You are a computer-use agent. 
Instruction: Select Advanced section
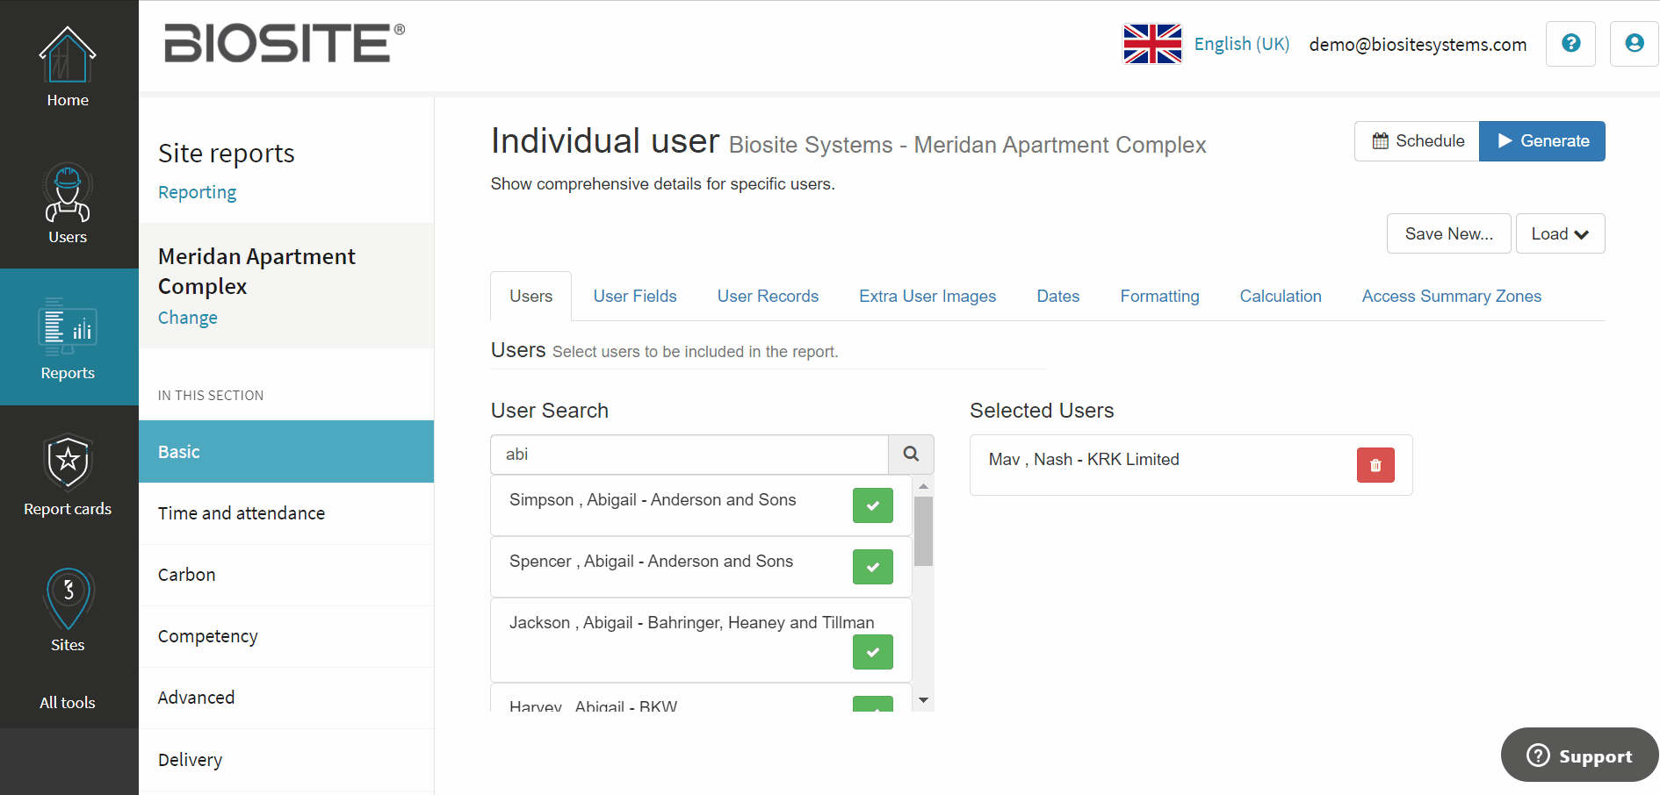click(286, 698)
